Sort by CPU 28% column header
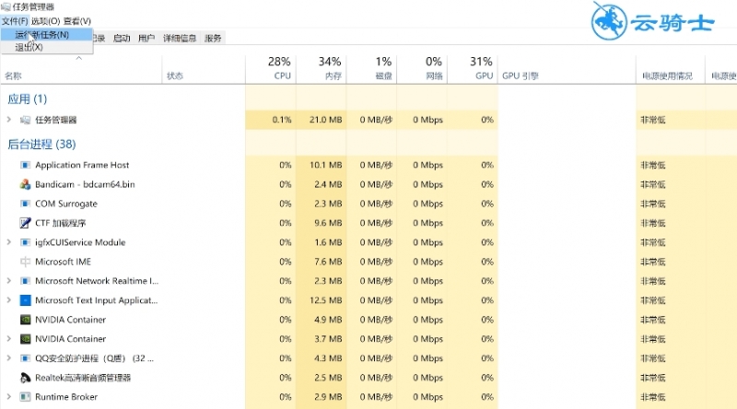 tap(271, 70)
